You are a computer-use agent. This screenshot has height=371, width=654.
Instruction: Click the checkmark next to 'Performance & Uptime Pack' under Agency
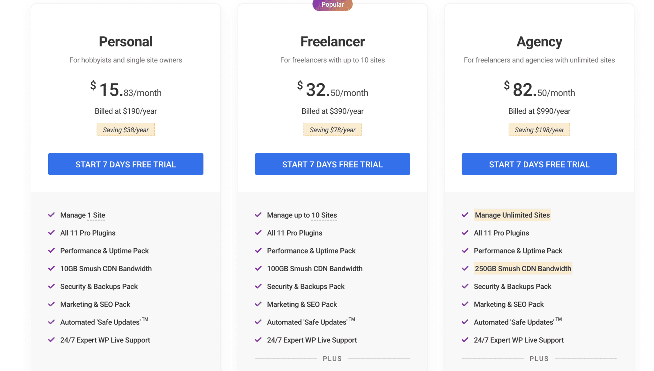pos(465,250)
